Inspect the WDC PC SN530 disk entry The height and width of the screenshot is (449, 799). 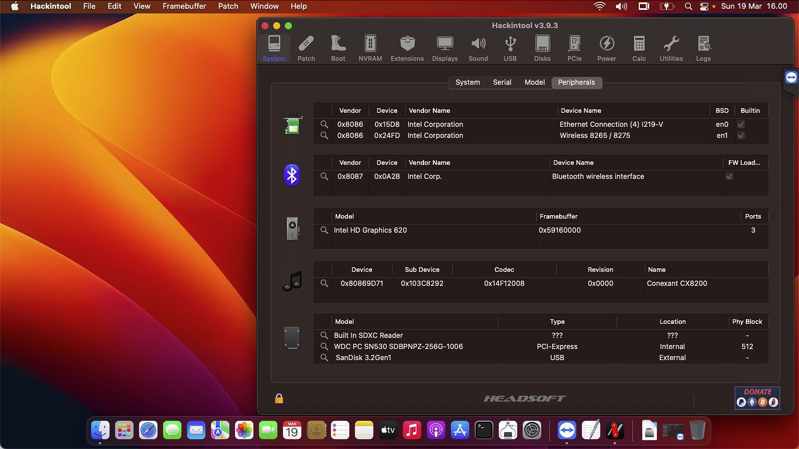pyautogui.click(x=323, y=346)
